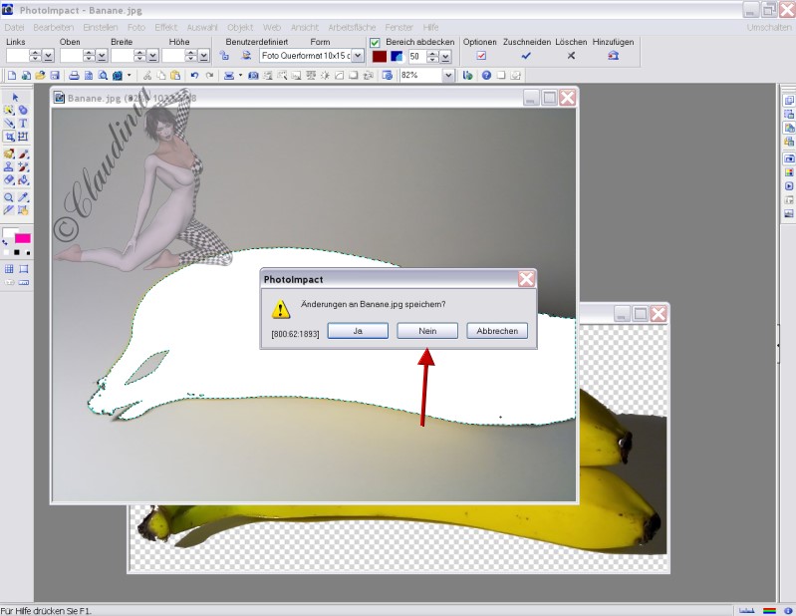Select the Eyedropper tool
Screen dimensions: 796x616
(23, 197)
